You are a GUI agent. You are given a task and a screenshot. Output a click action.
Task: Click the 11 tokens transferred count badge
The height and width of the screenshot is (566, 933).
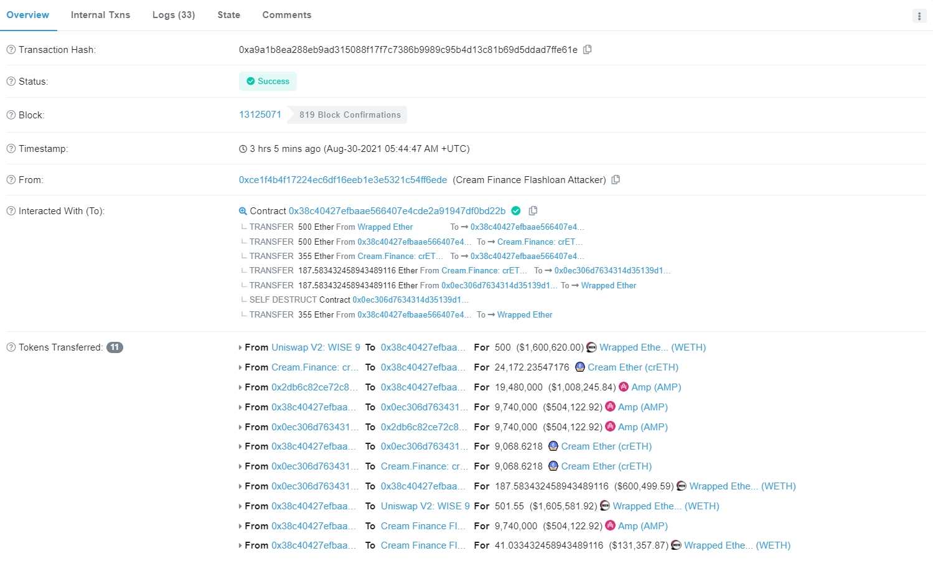point(115,347)
